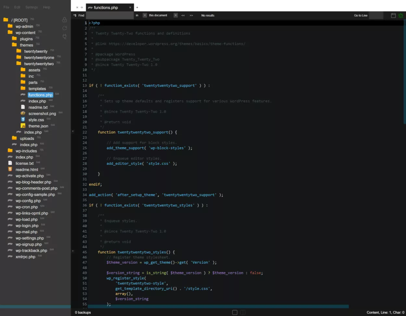This screenshot has height=316, width=406.
Task: Click into the Find input field
Action: tap(110, 15)
